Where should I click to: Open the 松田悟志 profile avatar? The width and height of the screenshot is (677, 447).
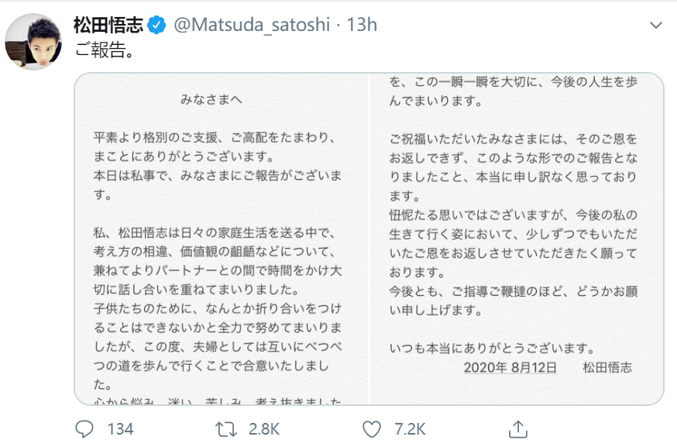click(33, 42)
